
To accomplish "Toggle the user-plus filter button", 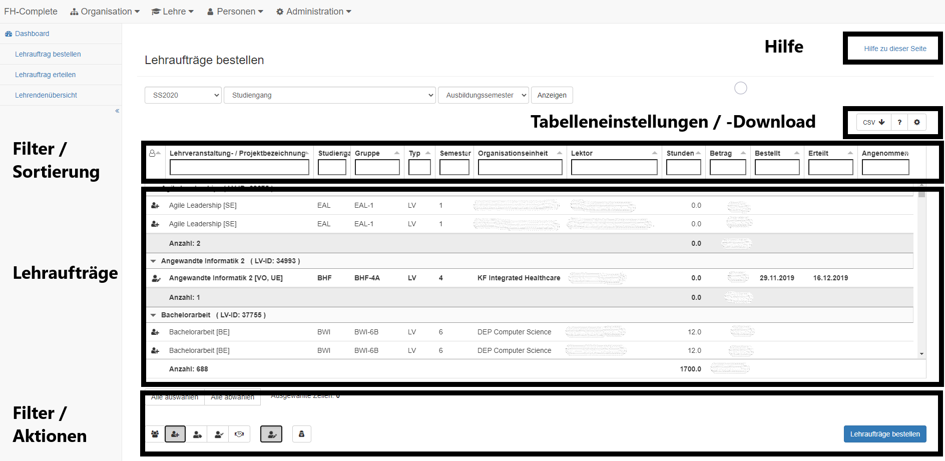I will [x=175, y=434].
